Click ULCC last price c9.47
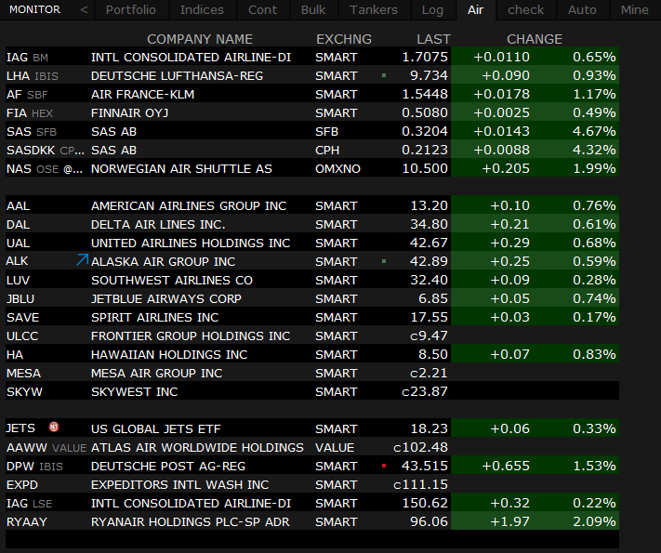The image size is (661, 553). click(429, 336)
